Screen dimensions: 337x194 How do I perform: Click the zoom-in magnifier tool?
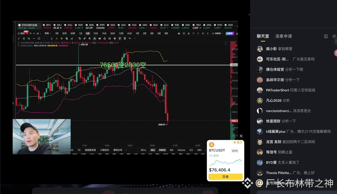point(89,39)
